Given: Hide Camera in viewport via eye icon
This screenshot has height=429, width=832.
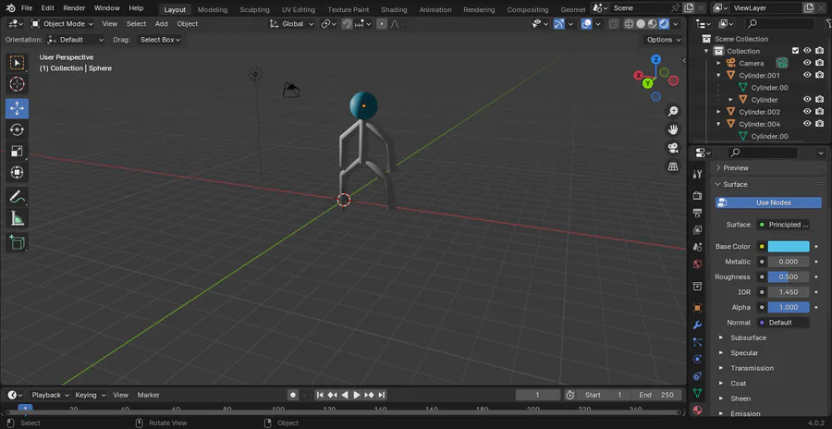Looking at the screenshot, I should pyautogui.click(x=807, y=63).
